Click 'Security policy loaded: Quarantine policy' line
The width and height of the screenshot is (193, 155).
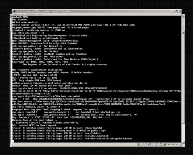[x=48, y=49]
